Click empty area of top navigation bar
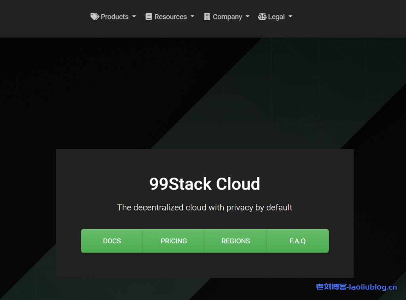The height and width of the screenshot is (300, 406). point(349,18)
